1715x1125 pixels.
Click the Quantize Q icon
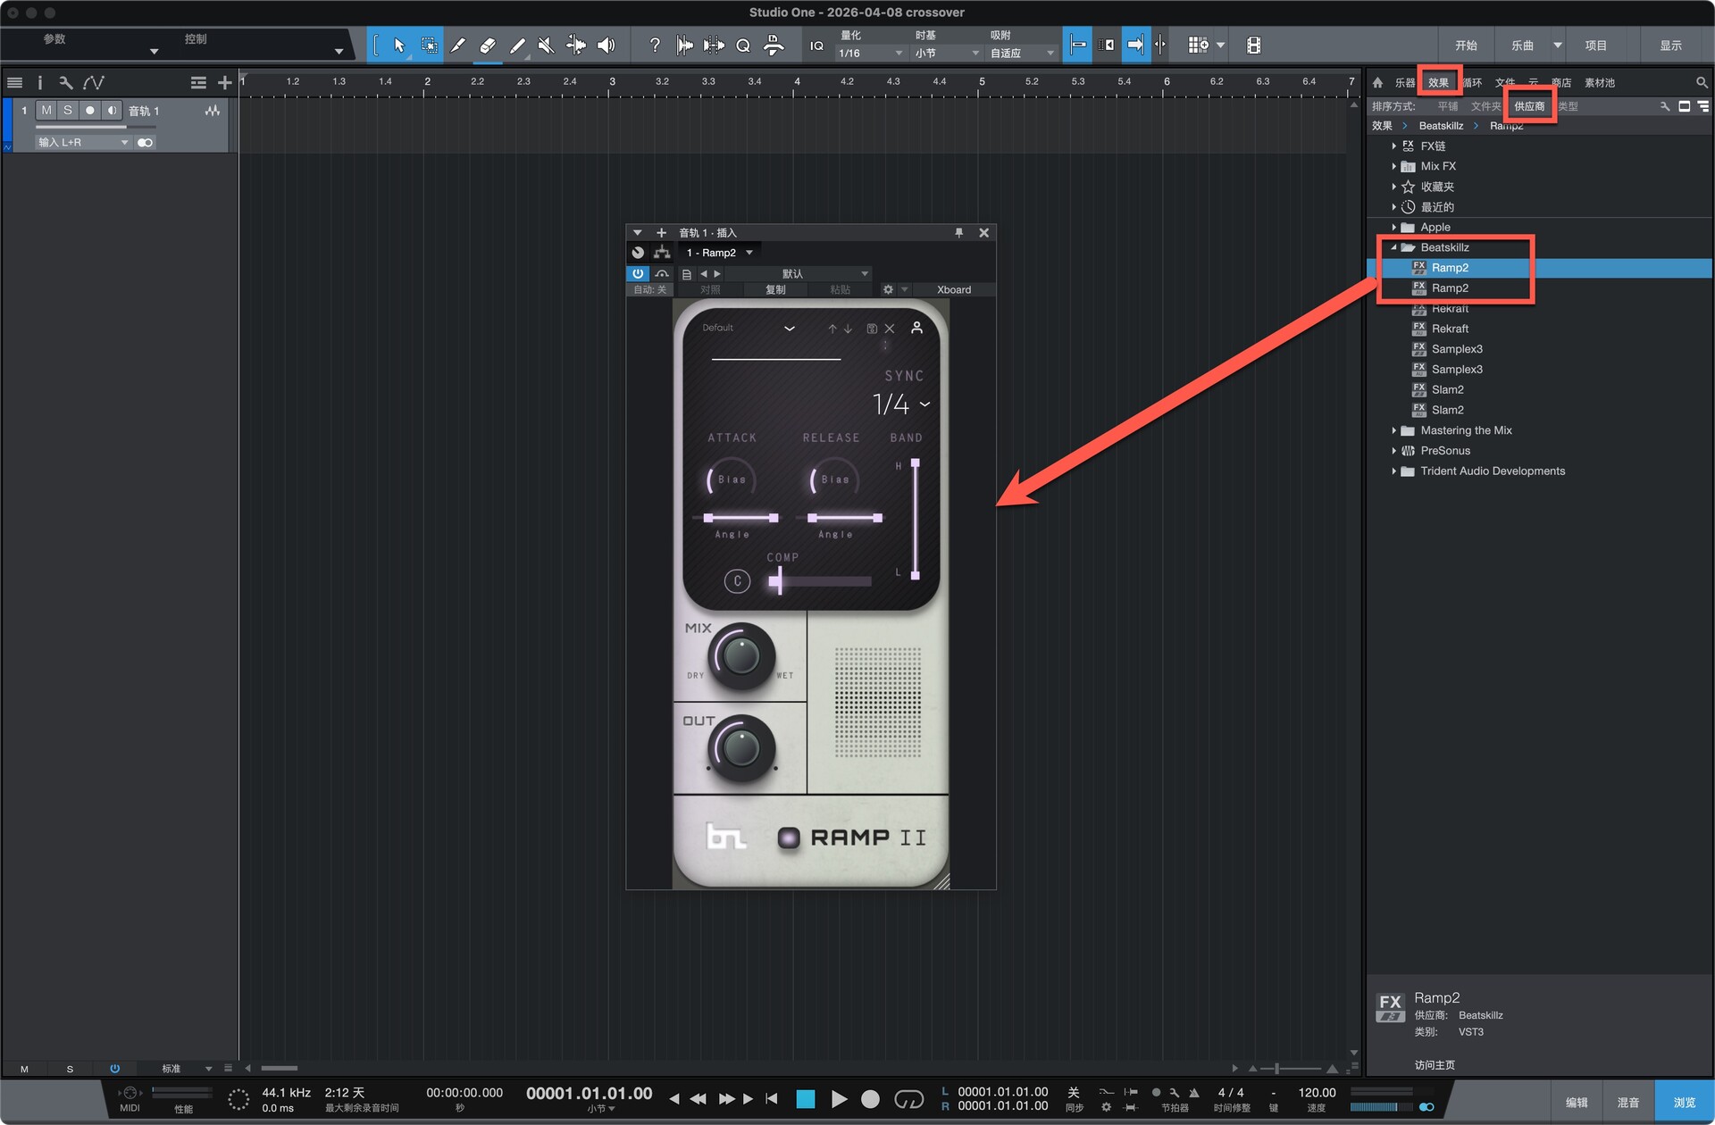743,46
